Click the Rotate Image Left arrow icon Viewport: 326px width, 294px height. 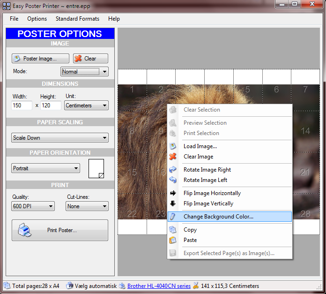pos(173,180)
